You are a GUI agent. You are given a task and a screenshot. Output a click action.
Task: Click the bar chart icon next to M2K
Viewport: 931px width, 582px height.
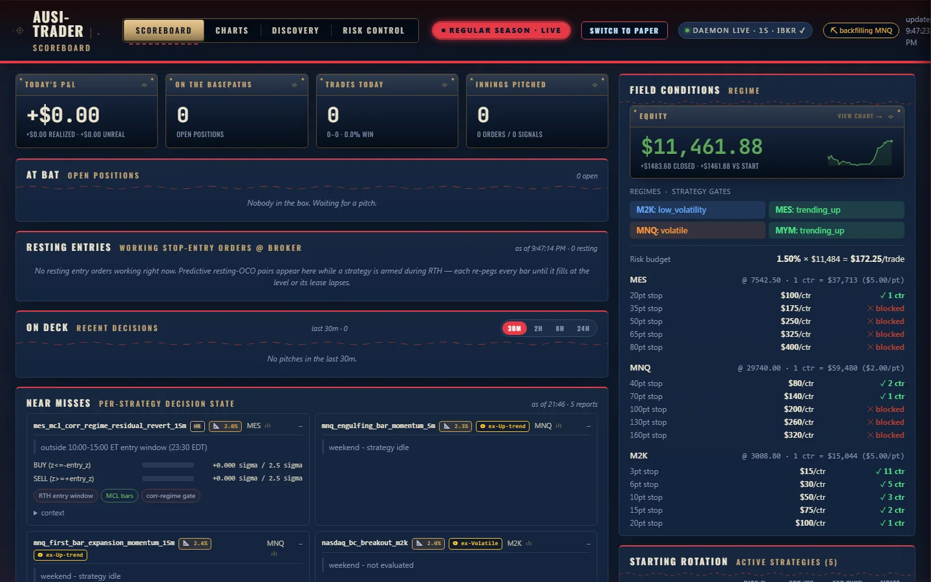tap(529, 543)
